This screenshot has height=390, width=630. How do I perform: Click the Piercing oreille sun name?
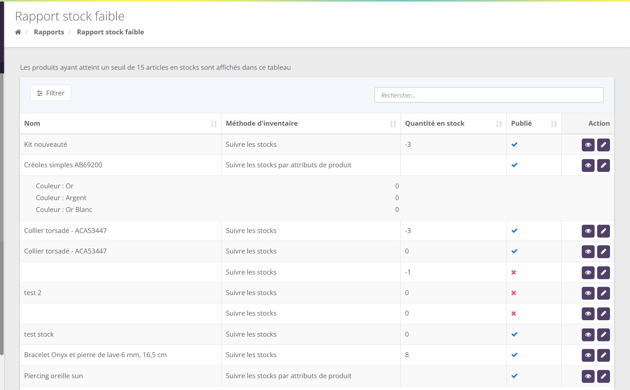tap(53, 376)
